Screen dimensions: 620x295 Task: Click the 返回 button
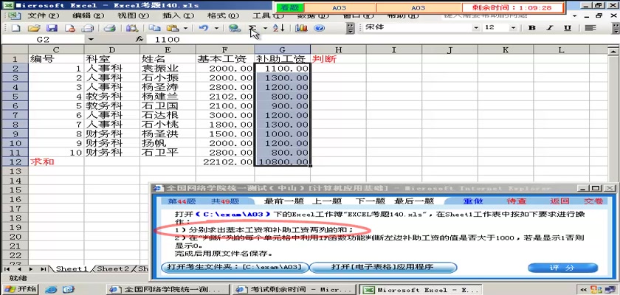pos(559,201)
